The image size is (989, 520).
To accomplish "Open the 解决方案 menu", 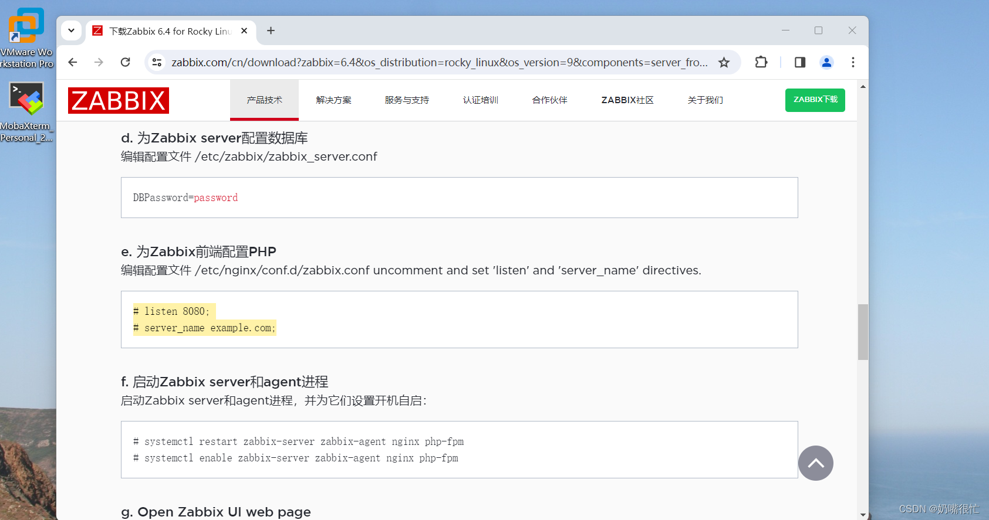I will click(333, 100).
